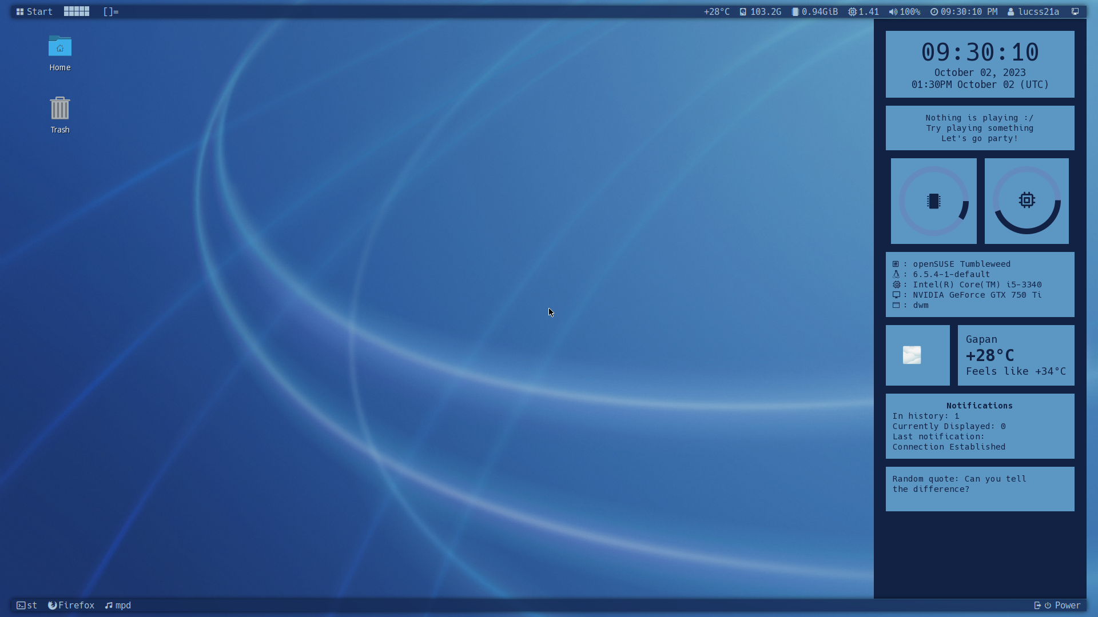The width and height of the screenshot is (1098, 617).
Task: Click the volume 100% indicator
Action: click(x=904, y=11)
